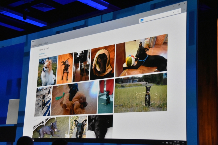Open the black-and-white dog close-up photo

[100, 127]
